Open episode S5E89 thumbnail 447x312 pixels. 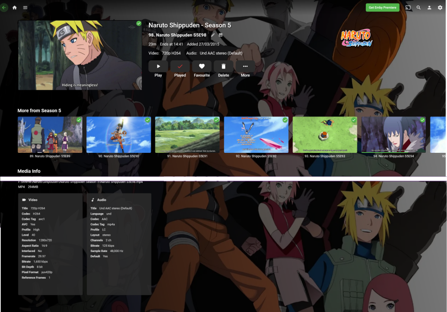pyautogui.click(x=50, y=135)
